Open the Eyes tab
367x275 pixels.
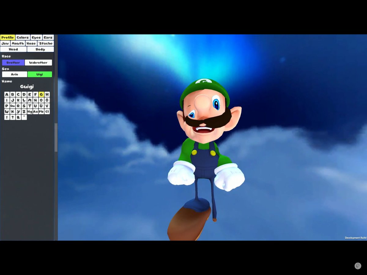(36, 37)
